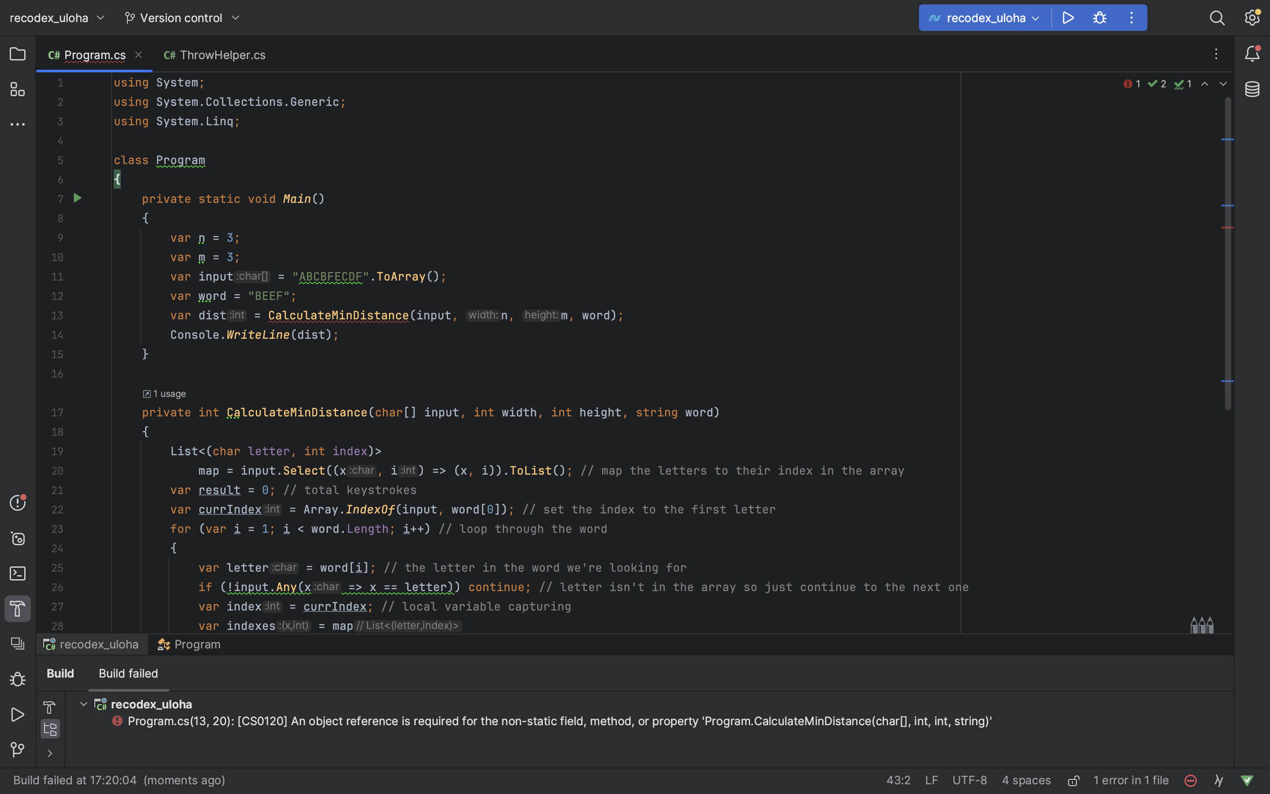Open recodex_uloha project dropdown
Image resolution: width=1270 pixels, height=794 pixels.
coord(57,18)
